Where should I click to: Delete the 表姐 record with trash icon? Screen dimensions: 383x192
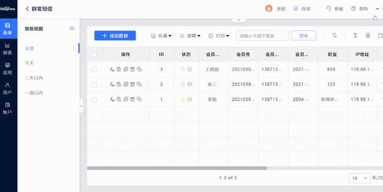click(x=132, y=99)
